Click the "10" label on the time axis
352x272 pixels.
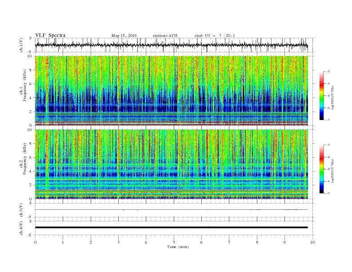click(x=312, y=242)
